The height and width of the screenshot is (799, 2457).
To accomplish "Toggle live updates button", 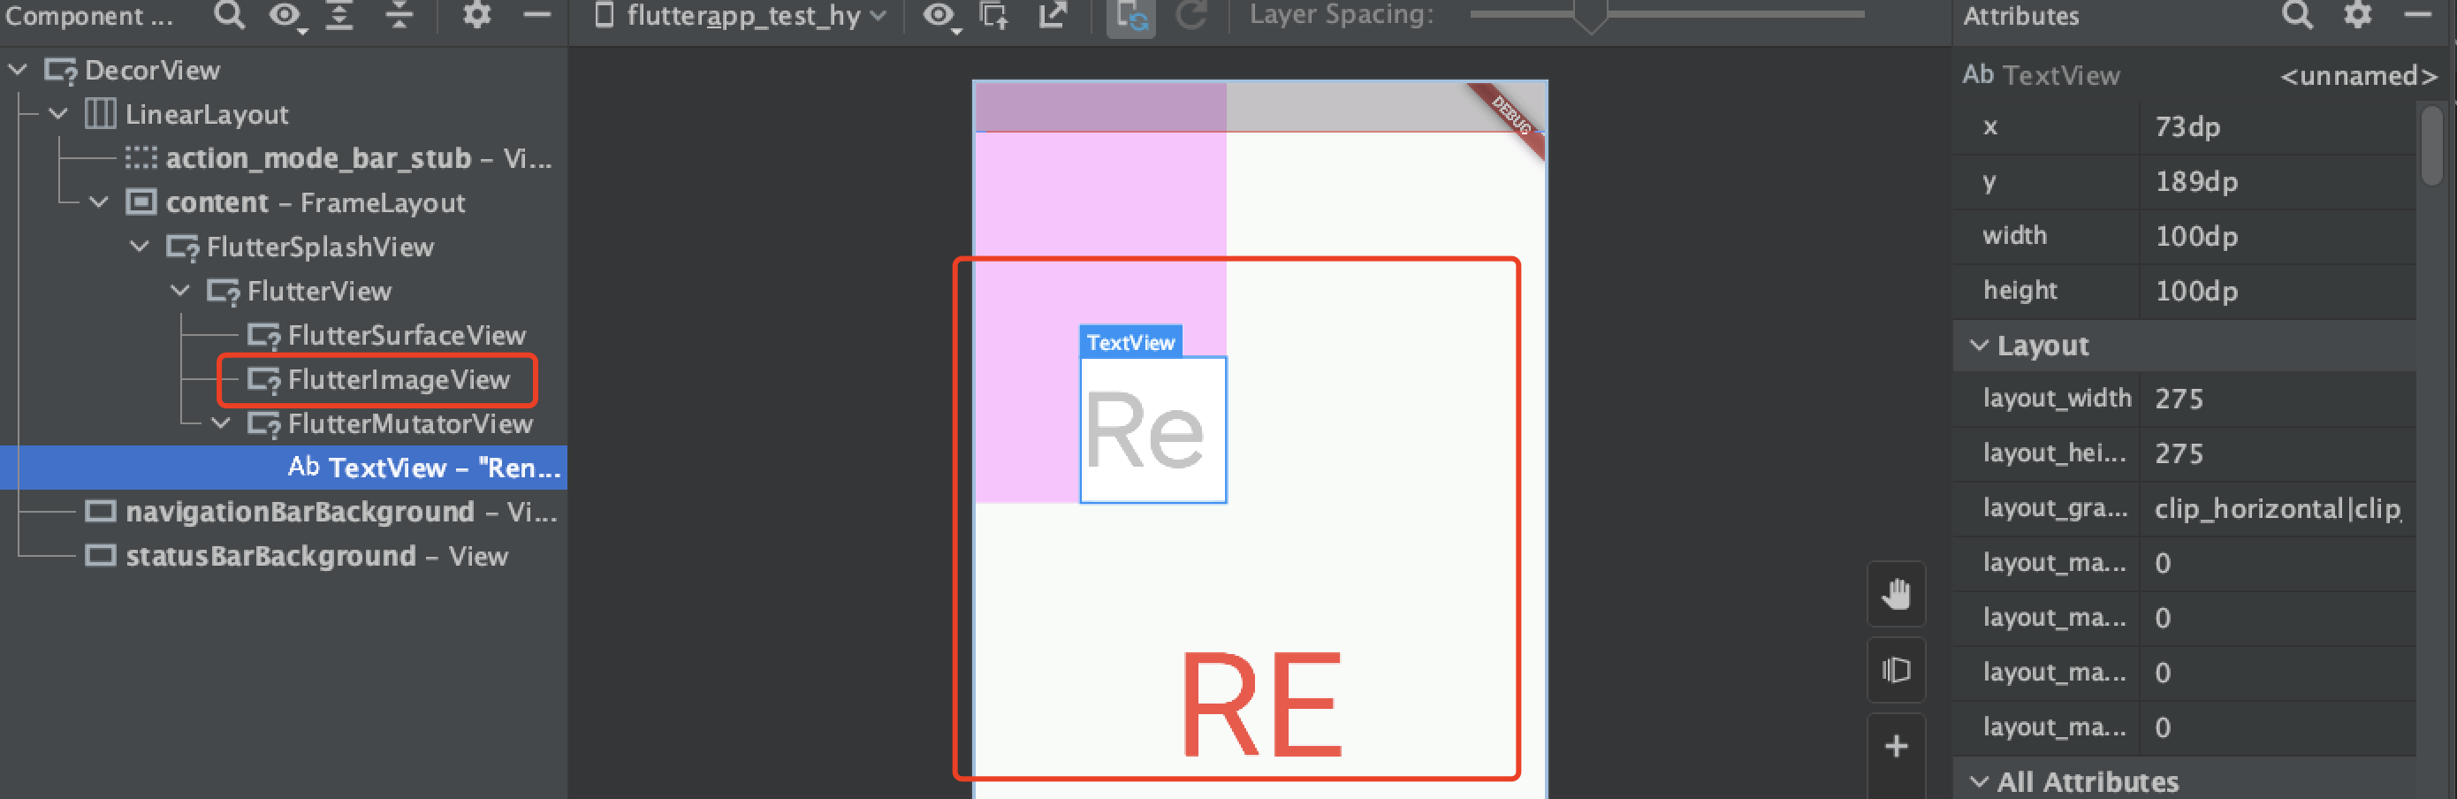I will coord(1131,17).
